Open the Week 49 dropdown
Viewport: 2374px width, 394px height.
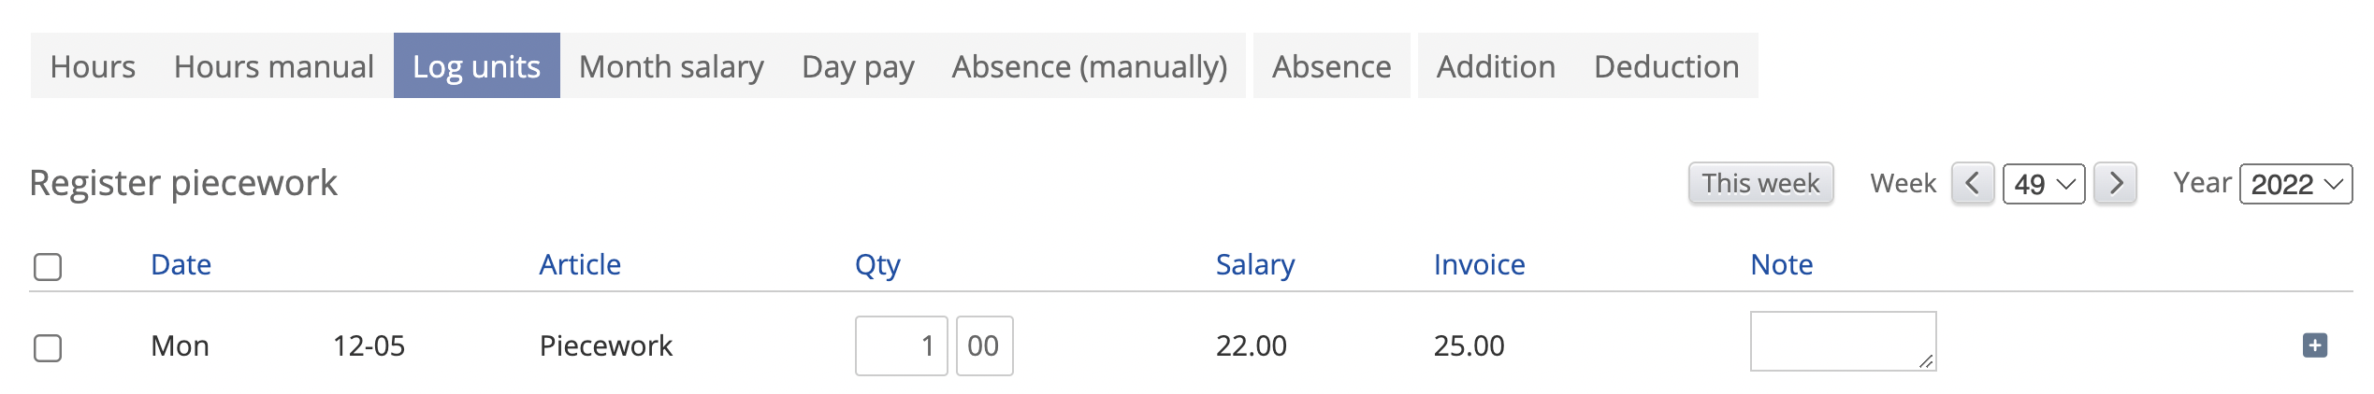[2044, 184]
